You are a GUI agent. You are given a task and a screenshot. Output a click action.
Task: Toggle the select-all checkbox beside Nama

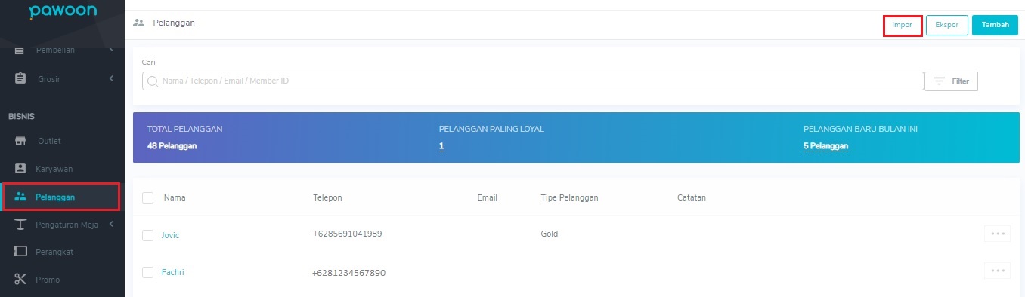pos(148,197)
